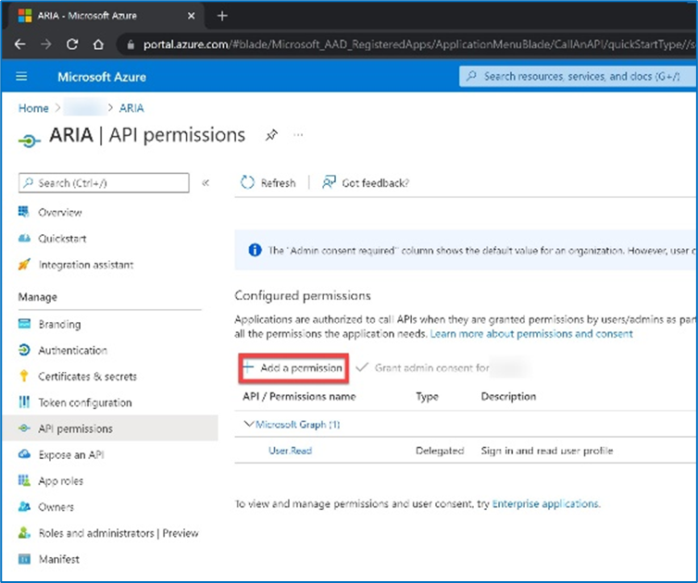
Task: Click 'Sign in and read user profile' description
Action: click(547, 451)
